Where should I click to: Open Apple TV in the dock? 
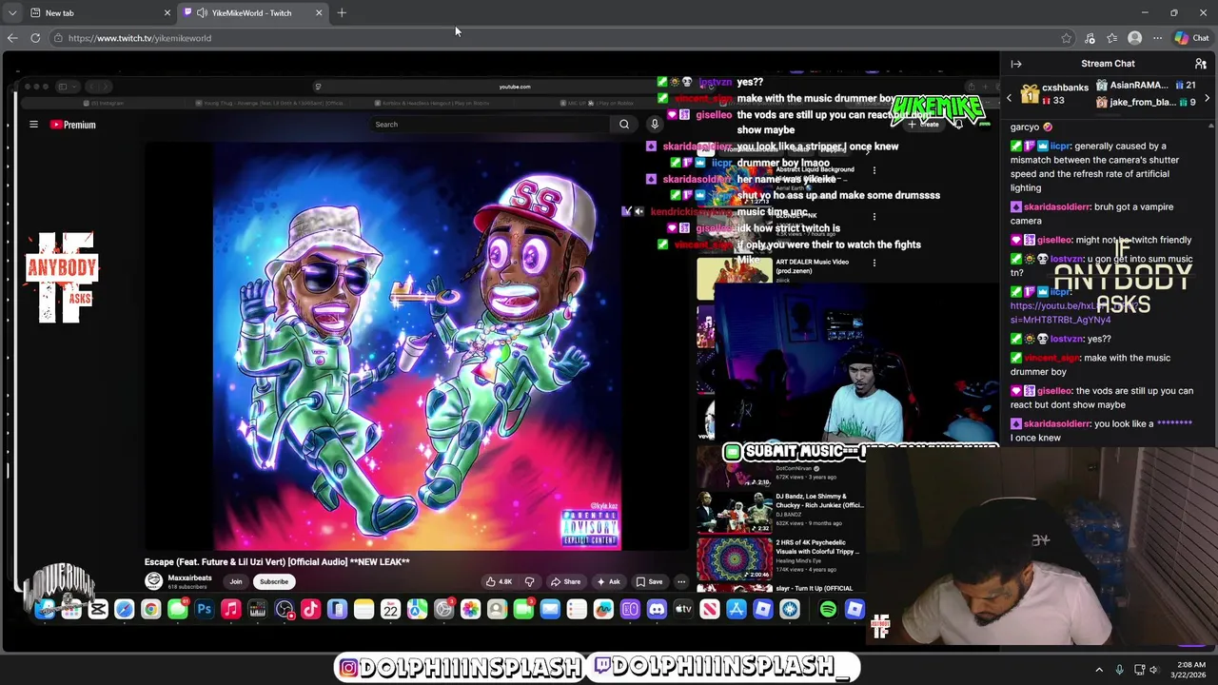click(683, 610)
